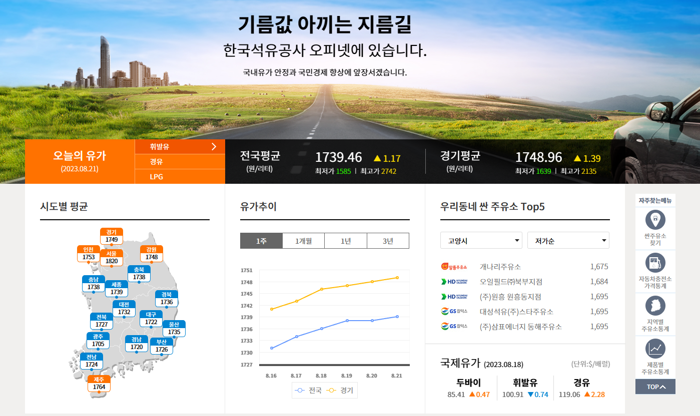Click the TOP button to scroll up
Screen dimensions: 700x416
(x=655, y=386)
